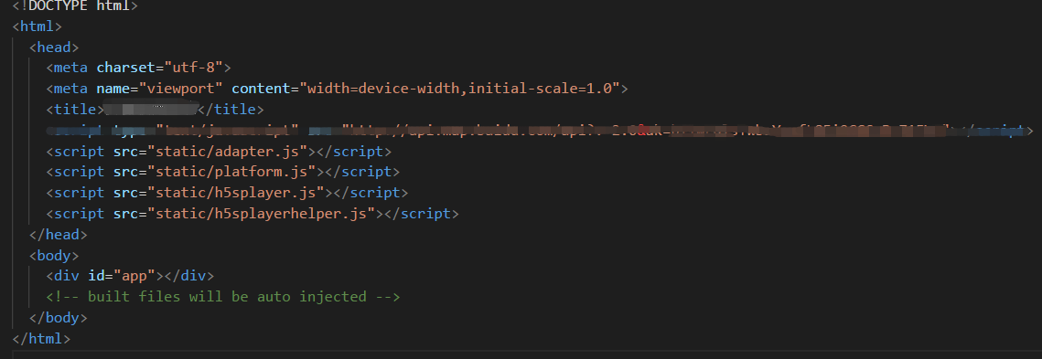Select the "static/h5splayer.js" source path
Screen dimensions: 1042x359
(x=236, y=193)
